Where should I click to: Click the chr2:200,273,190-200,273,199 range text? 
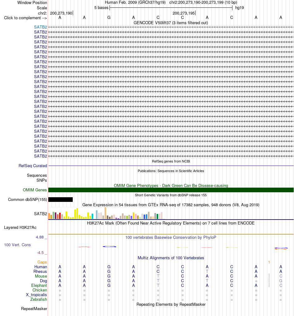[x=203, y=2]
